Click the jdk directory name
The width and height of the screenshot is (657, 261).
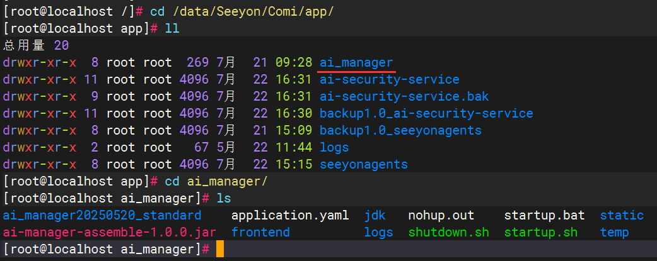[x=375, y=216]
